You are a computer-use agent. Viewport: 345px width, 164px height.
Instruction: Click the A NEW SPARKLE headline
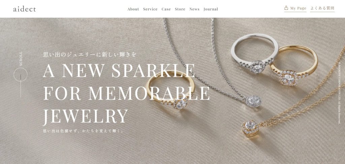119,71
